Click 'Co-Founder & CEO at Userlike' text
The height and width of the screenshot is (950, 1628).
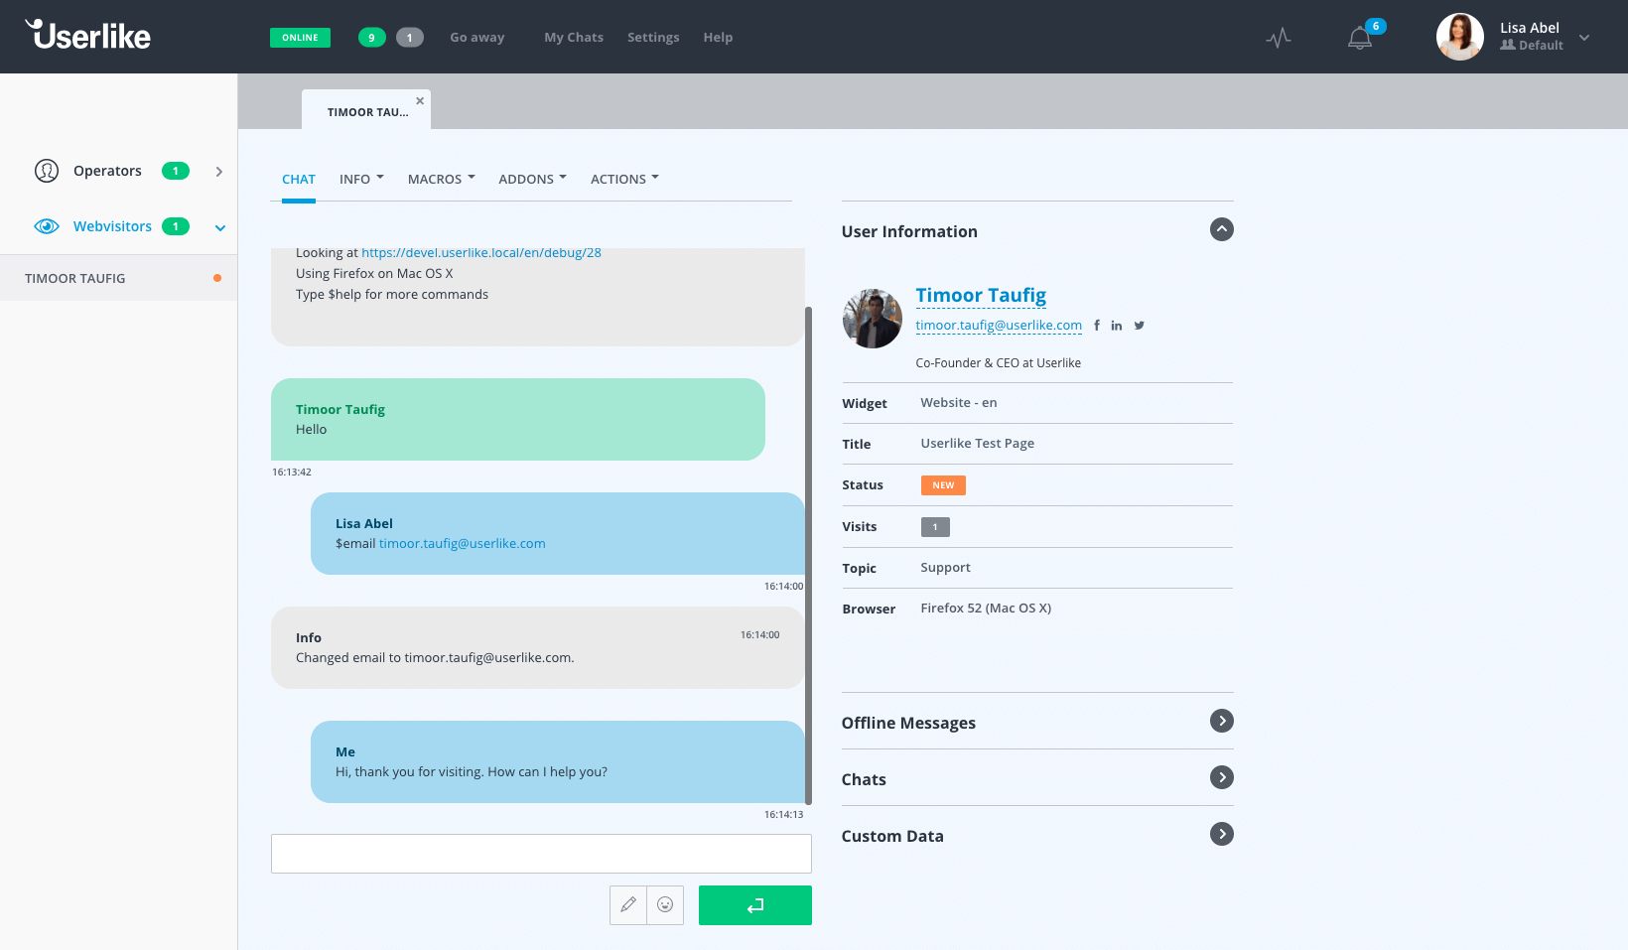coord(999,363)
